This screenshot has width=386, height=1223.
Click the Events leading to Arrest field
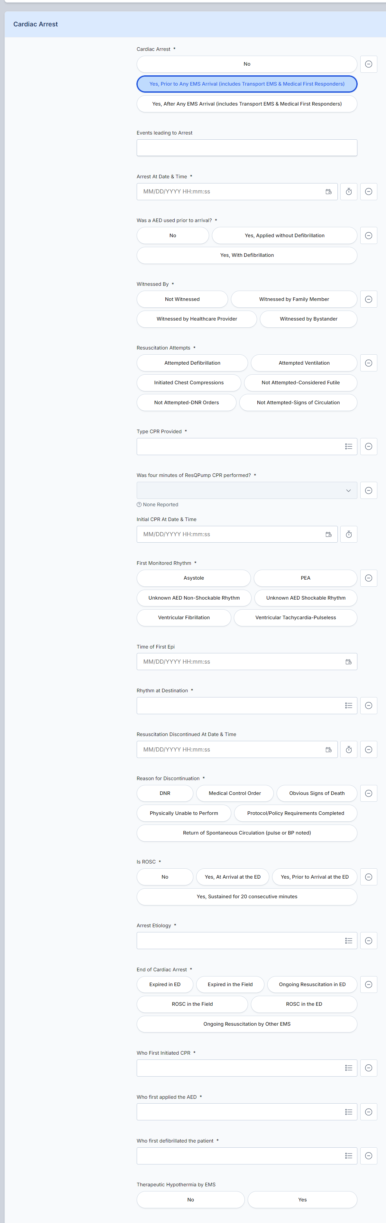click(x=247, y=148)
